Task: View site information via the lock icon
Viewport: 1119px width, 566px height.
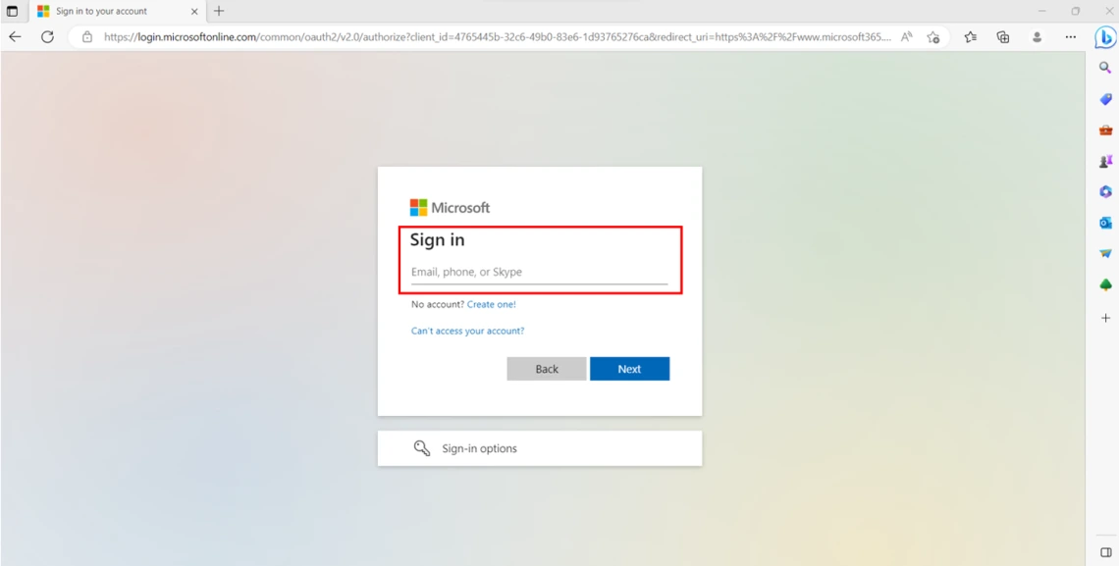Action: (87, 37)
